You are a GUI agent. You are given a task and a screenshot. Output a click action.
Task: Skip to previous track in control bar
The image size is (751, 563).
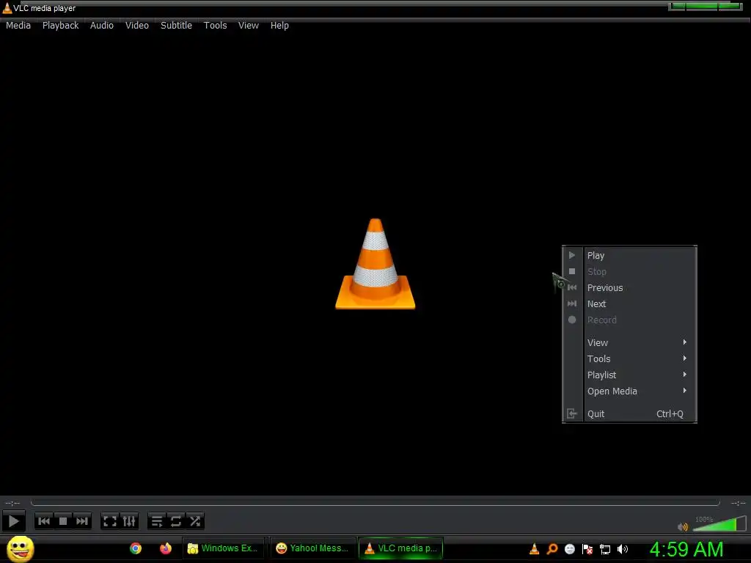[x=43, y=521]
